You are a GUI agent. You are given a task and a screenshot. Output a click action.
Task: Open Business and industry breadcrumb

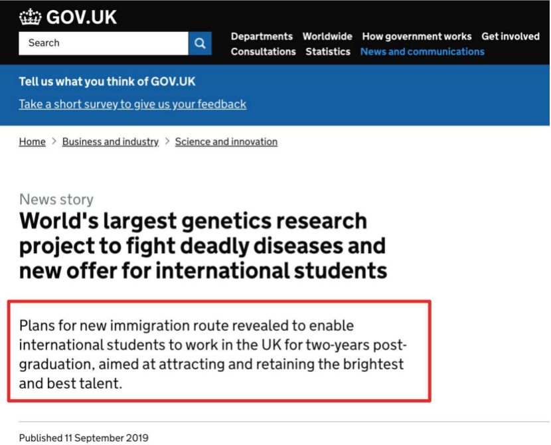[x=110, y=141]
